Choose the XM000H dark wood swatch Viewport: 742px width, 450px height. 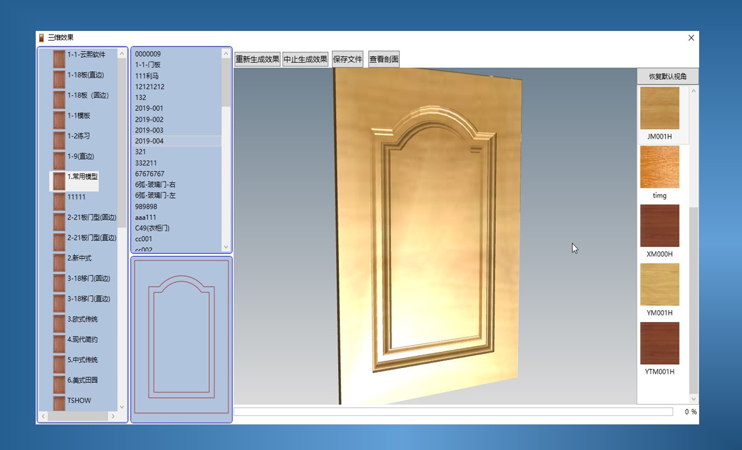(x=659, y=226)
